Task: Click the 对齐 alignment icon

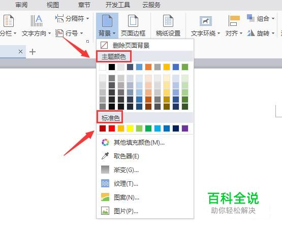Action: 234,21
